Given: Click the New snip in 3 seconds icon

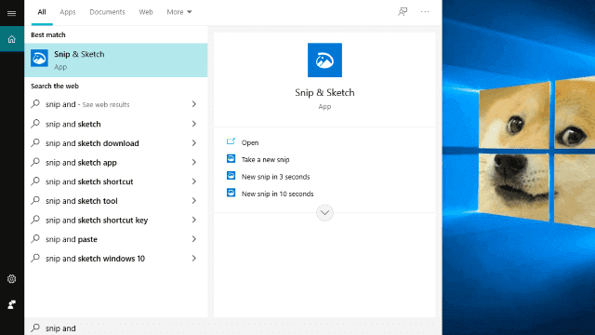Looking at the screenshot, I should pos(231,176).
